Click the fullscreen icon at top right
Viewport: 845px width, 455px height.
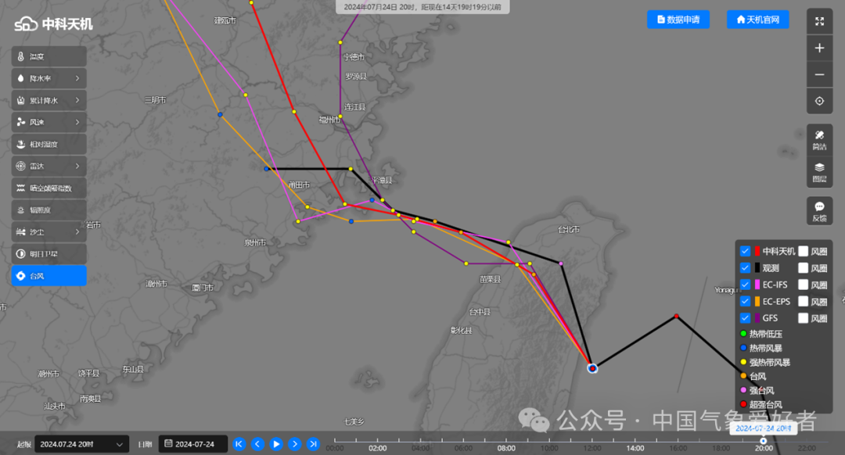[x=819, y=22]
